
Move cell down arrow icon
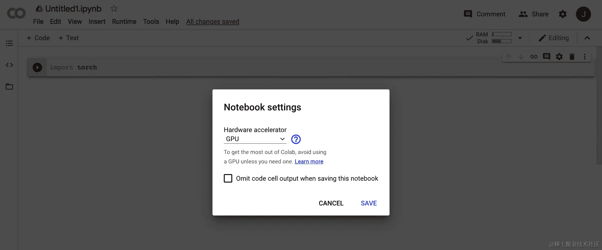click(521, 56)
